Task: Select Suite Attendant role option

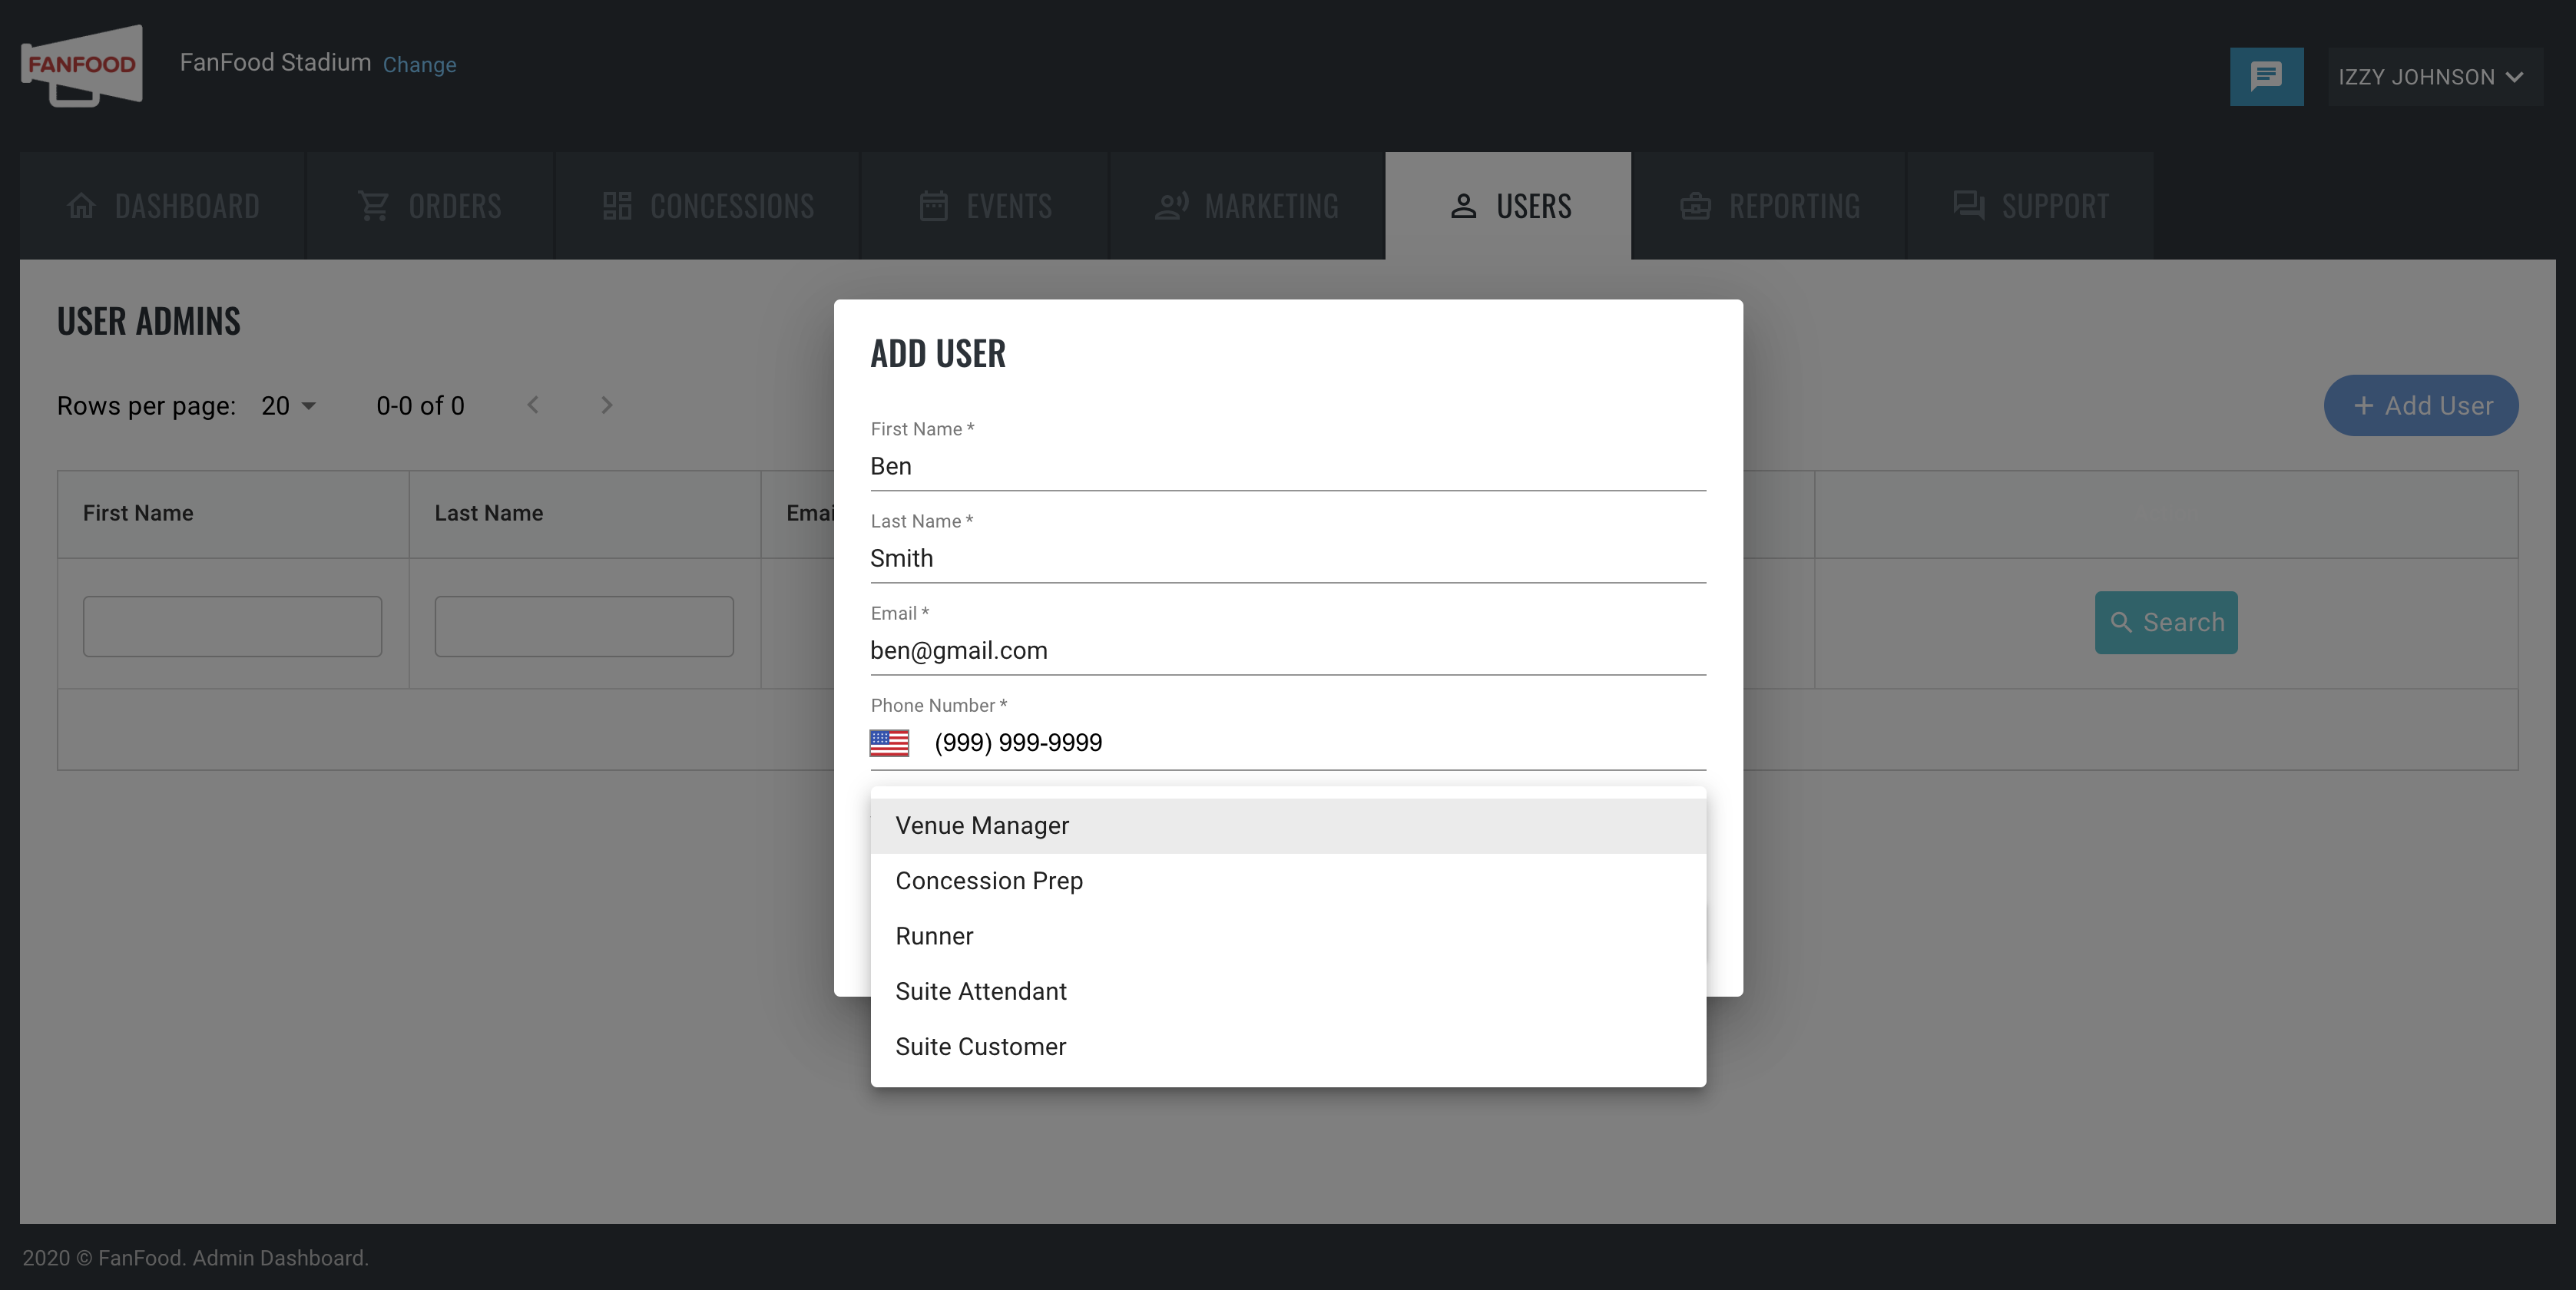Action: pyautogui.click(x=1288, y=992)
